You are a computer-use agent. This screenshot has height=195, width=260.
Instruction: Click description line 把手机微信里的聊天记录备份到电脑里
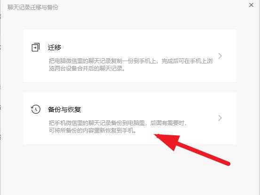point(97,123)
